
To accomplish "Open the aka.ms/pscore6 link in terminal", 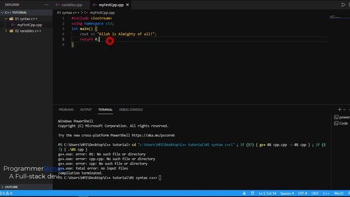I will [153, 135].
